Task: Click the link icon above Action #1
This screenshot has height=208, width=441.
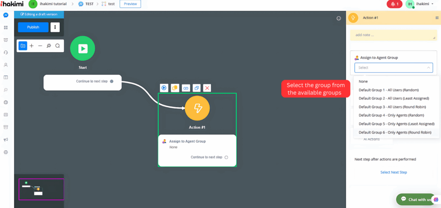Action: click(x=186, y=88)
